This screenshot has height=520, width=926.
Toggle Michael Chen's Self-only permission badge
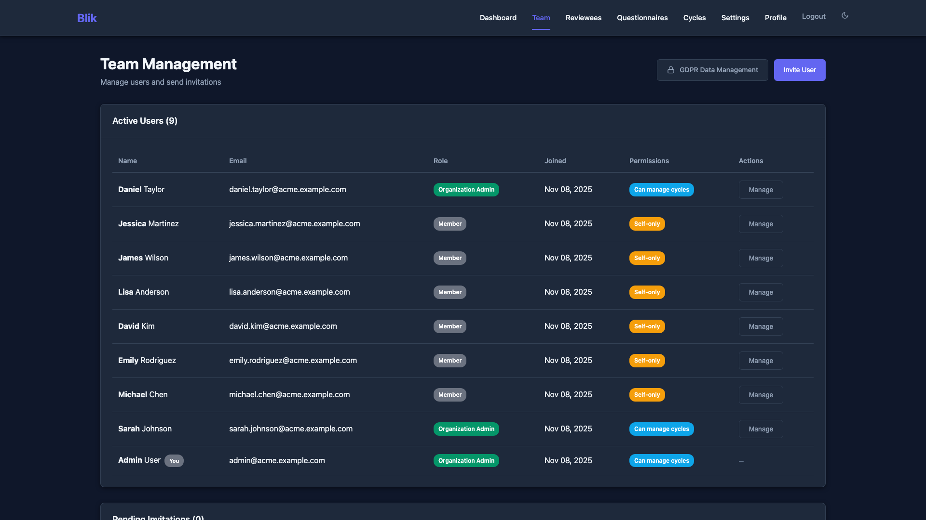pos(647,394)
